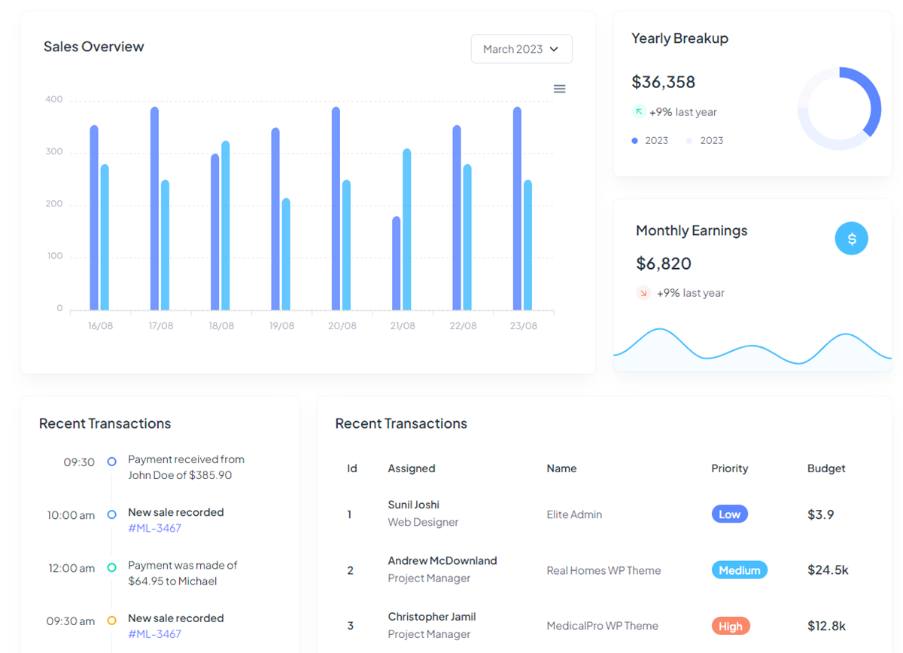Click the Medium priority badge for Andrew McDownland
Image resolution: width=903 pixels, height=653 pixels.
pyautogui.click(x=739, y=570)
